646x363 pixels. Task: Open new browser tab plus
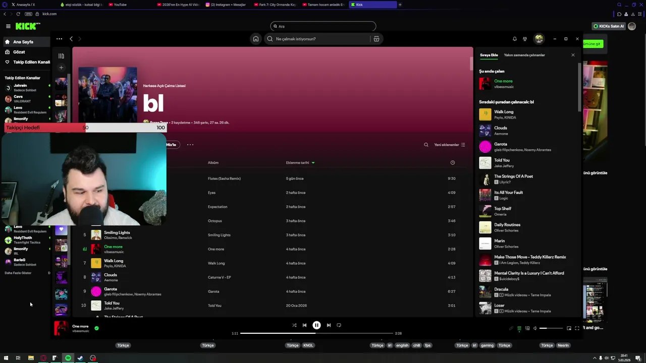[400, 5]
